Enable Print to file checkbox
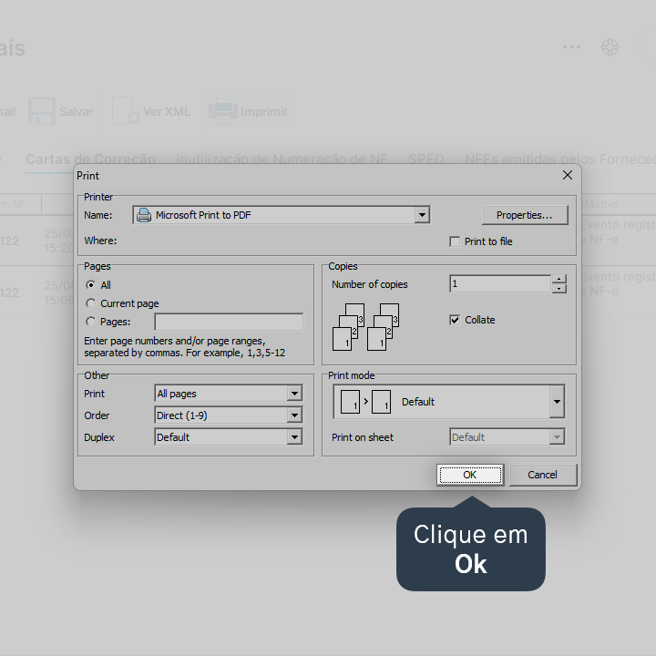 pos(455,241)
